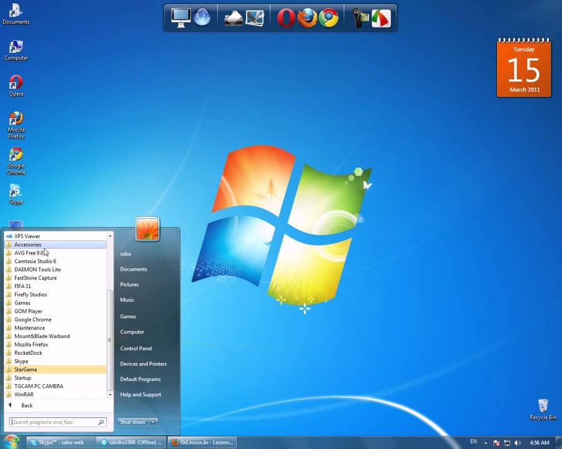Viewport: 562px width, 449px height.
Task: Click the Windows Start orb
Action: (x=11, y=442)
